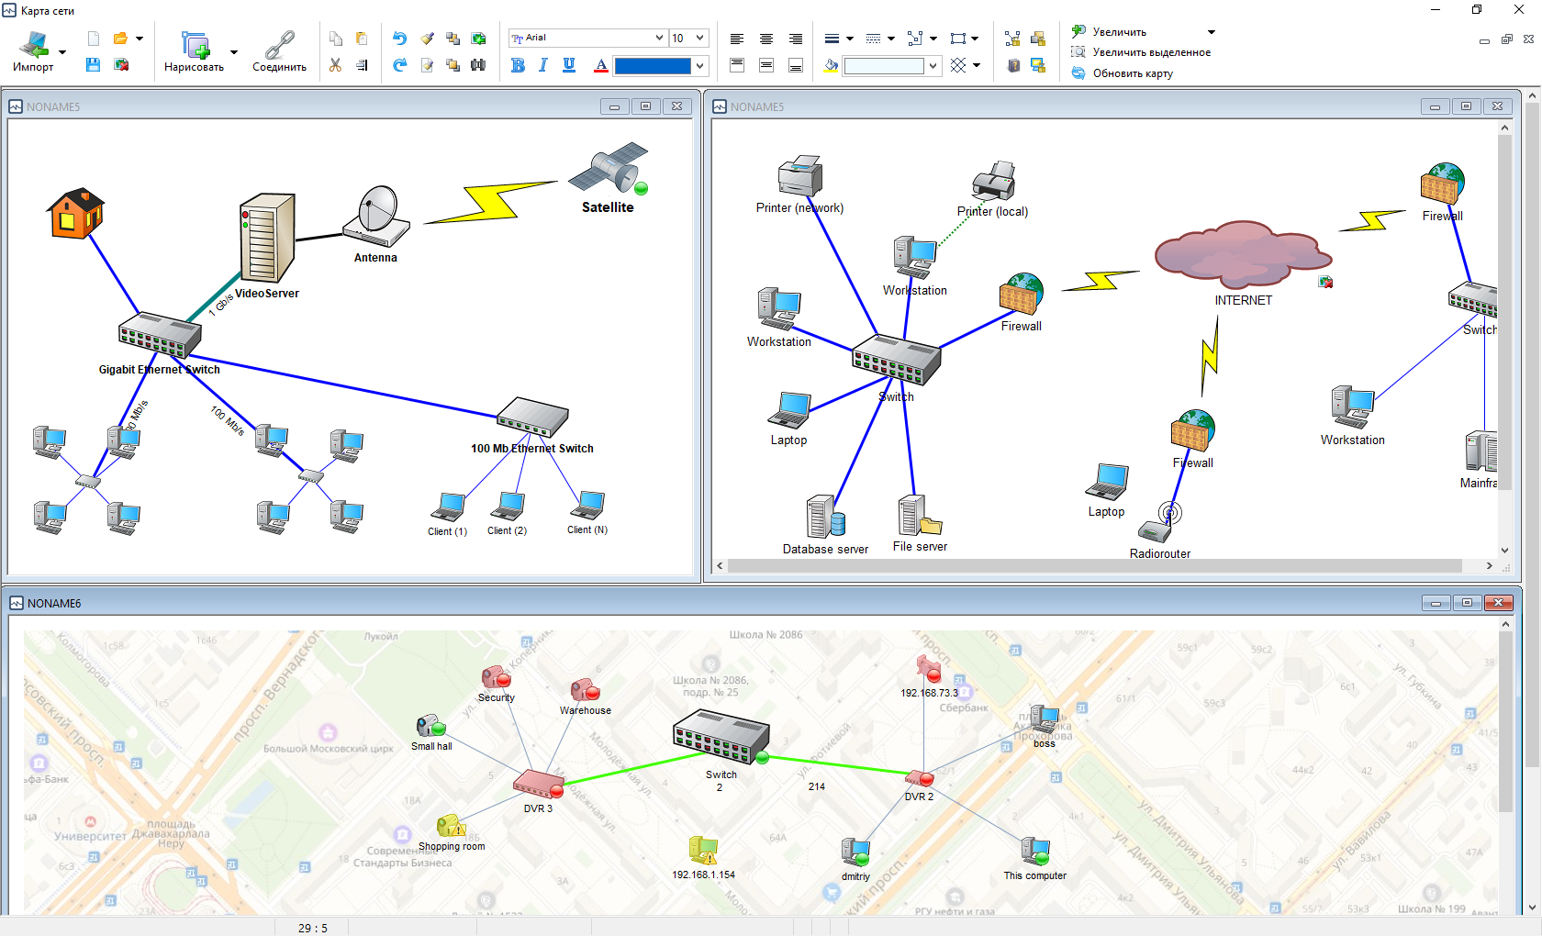Screen dimensions: 1542x936
Task: Select the Соединить (Connect) link tool
Action: pos(279,50)
